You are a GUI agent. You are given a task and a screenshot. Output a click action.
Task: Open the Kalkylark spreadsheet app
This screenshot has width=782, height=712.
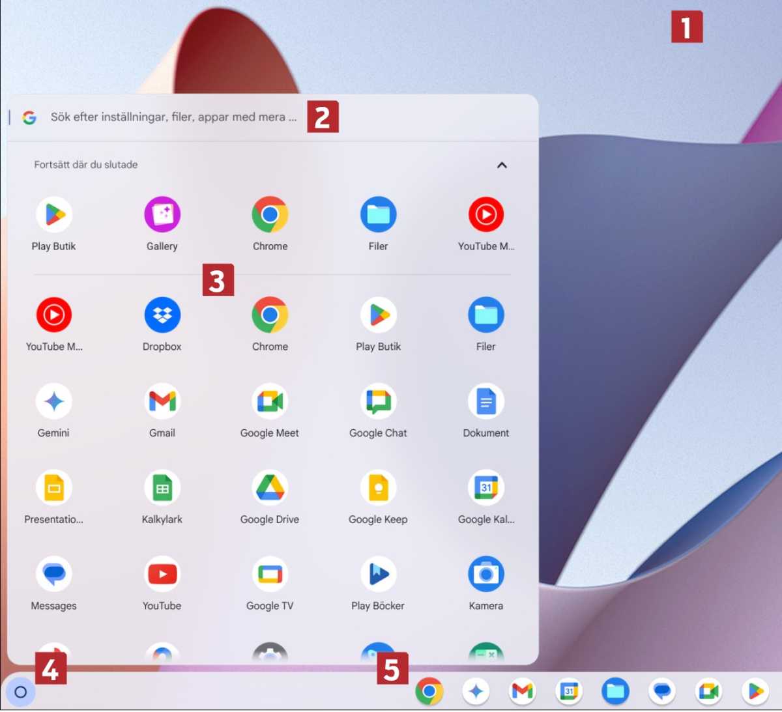pos(162,489)
